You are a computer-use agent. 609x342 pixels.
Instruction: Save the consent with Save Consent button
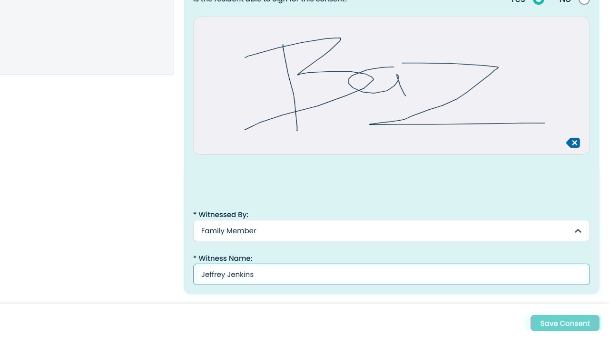click(565, 323)
